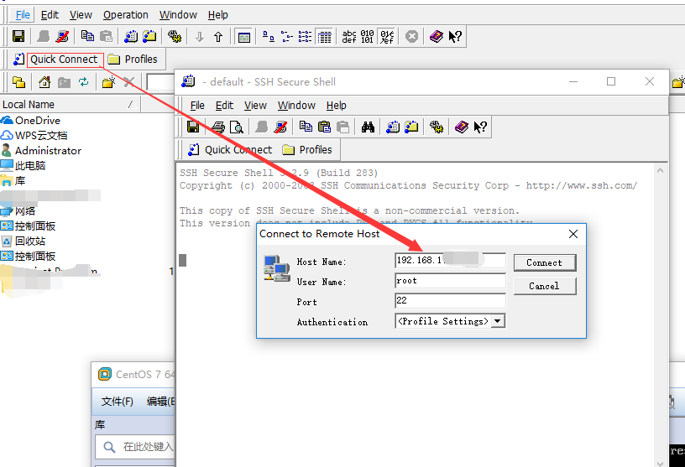Viewport: 685px width, 467px height.
Task: Select Administrator in local file list
Action: (41, 151)
